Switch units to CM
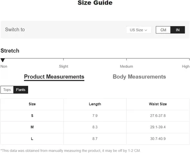Screen dimensions: 190x153 pyautogui.click(x=163, y=30)
